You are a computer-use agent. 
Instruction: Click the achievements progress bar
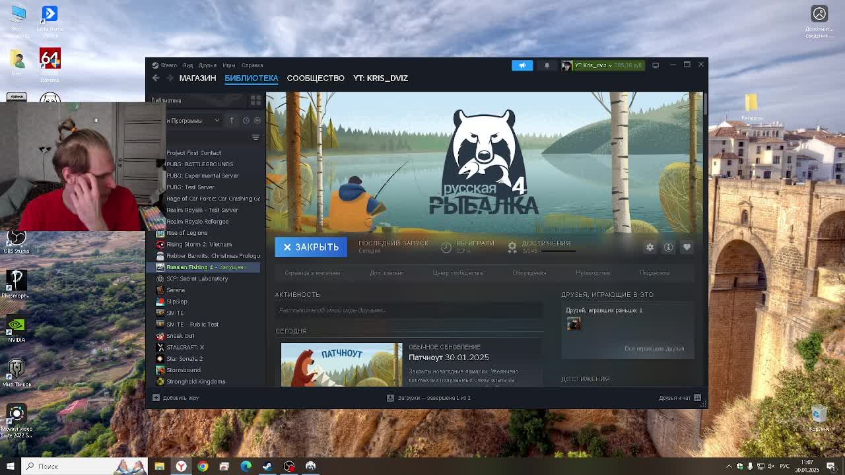560,251
